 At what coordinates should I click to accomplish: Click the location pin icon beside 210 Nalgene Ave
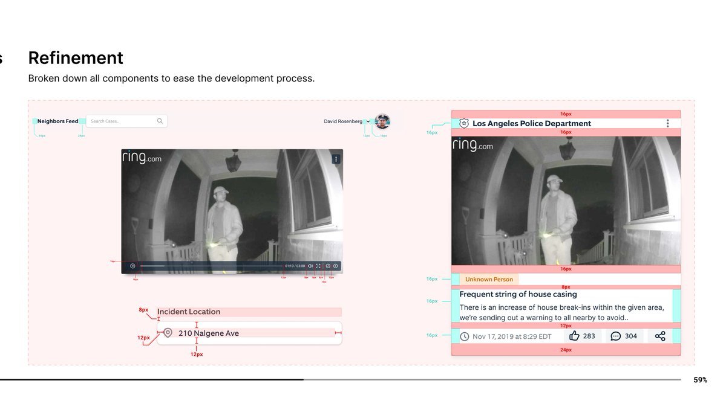point(168,333)
